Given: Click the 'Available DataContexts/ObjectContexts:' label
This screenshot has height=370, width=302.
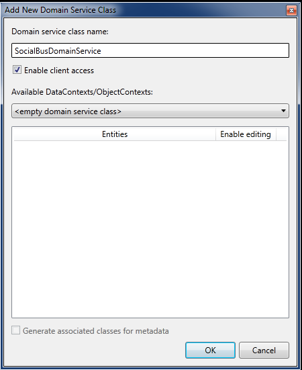Looking at the screenshot, I should tap(82, 92).
